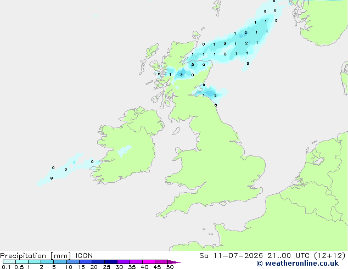Click the legend scale label '30'
348x269 pixels.
click(120, 267)
